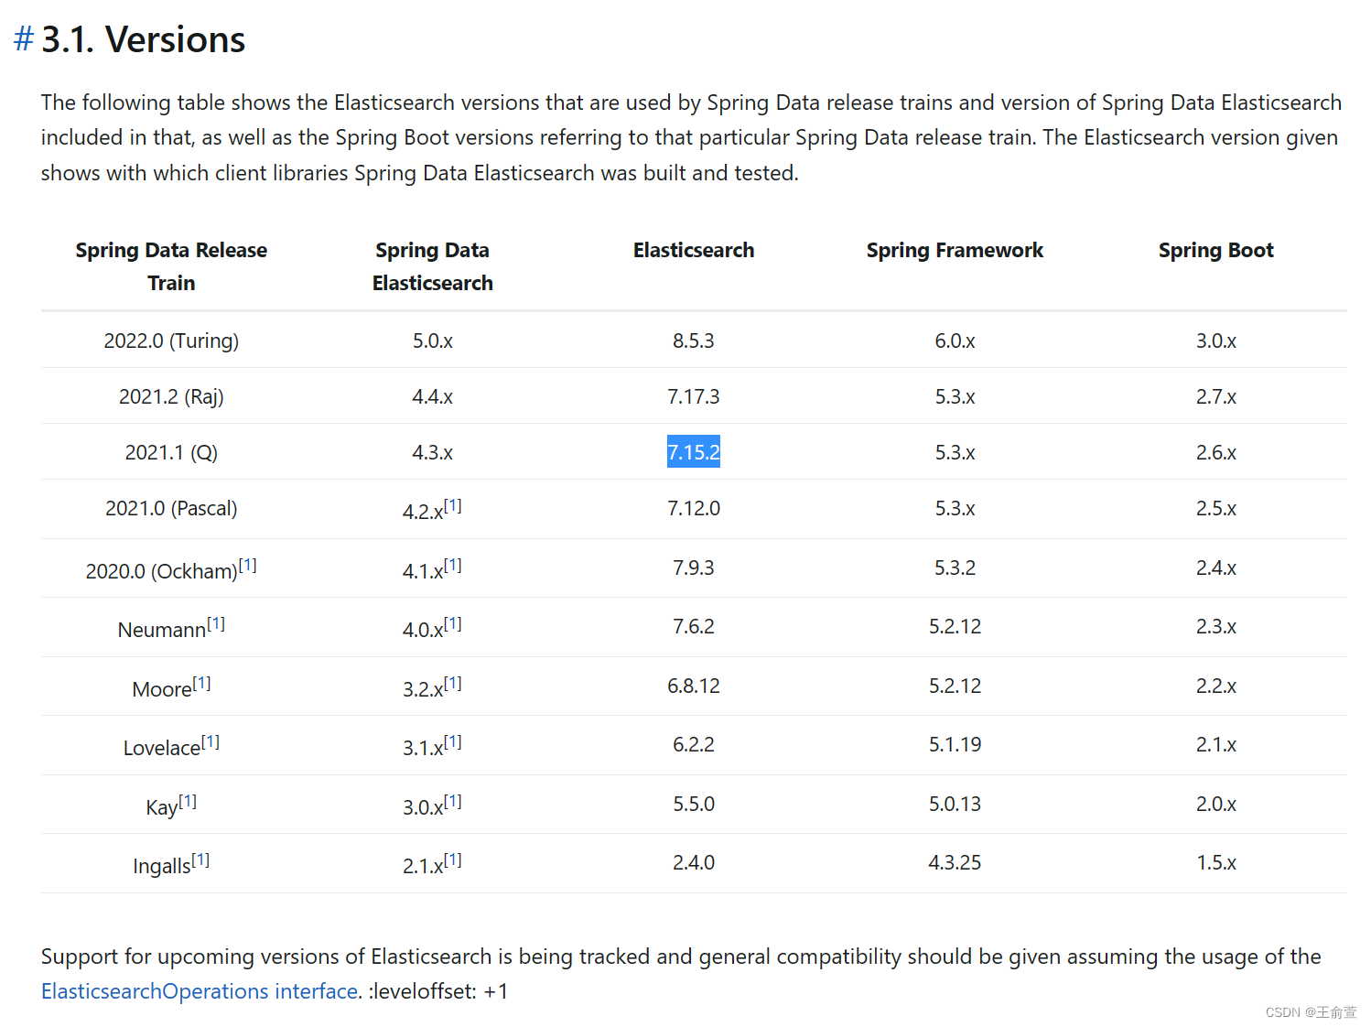This screenshot has width=1371, height=1027.
Task: Click the Spring Boot column header
Action: click(1215, 250)
